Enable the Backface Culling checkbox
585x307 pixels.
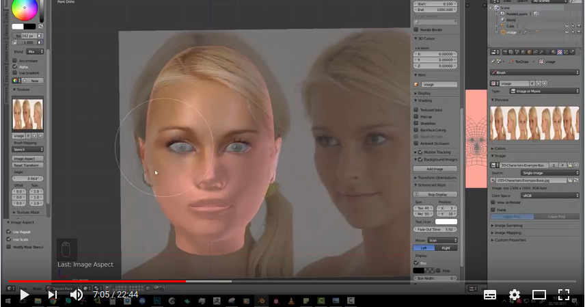pos(416,130)
